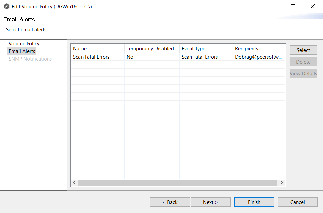Go to the previous page with Back
The height and width of the screenshot is (213, 323).
(170, 202)
